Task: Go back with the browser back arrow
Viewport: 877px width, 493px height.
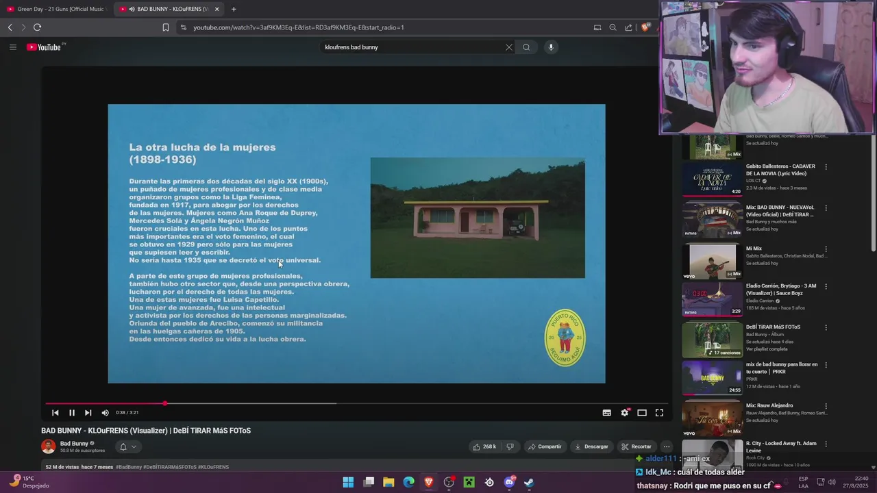Action: pyautogui.click(x=10, y=27)
